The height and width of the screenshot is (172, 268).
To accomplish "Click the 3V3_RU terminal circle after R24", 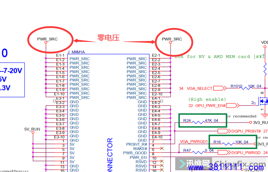I will tap(251, 122).
